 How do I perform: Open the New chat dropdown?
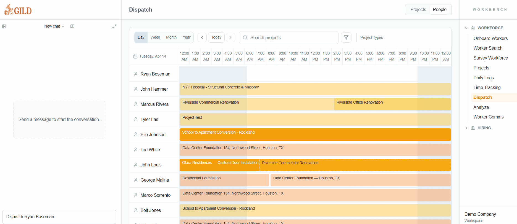click(54, 26)
